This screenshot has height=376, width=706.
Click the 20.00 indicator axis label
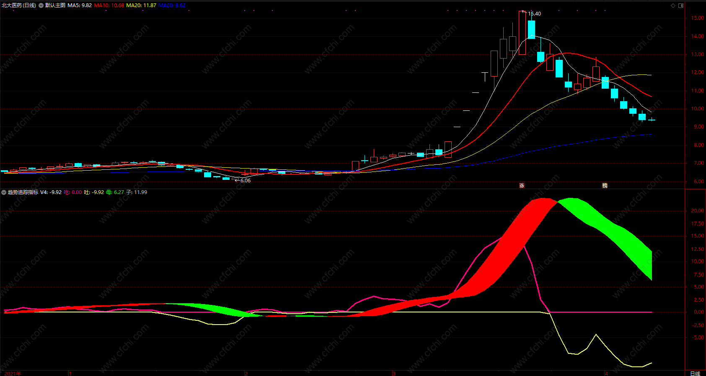pyautogui.click(x=698, y=211)
